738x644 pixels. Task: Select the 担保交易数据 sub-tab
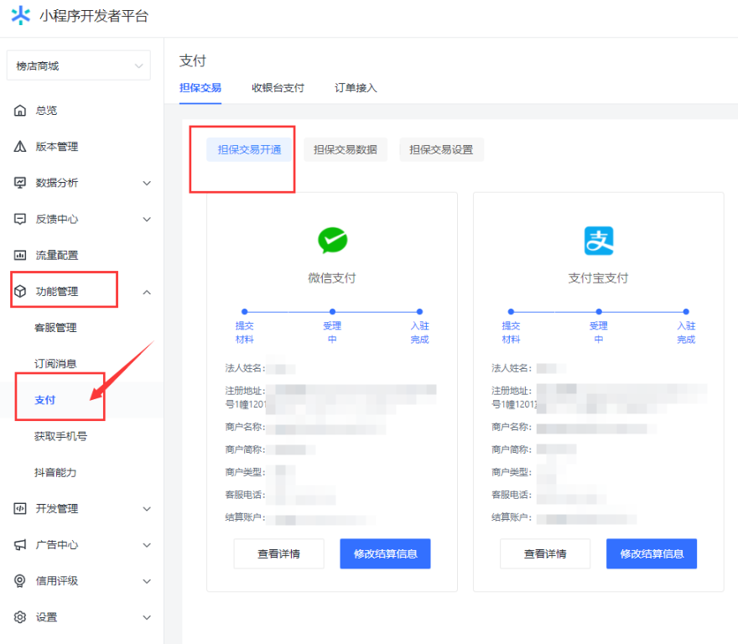346,150
